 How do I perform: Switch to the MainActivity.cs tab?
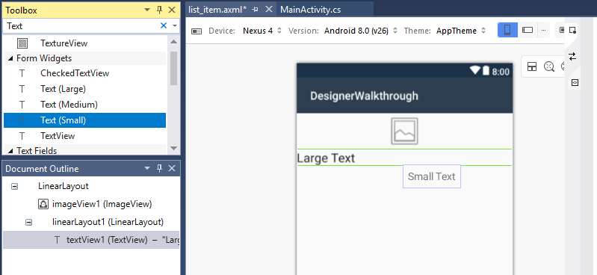(x=310, y=10)
